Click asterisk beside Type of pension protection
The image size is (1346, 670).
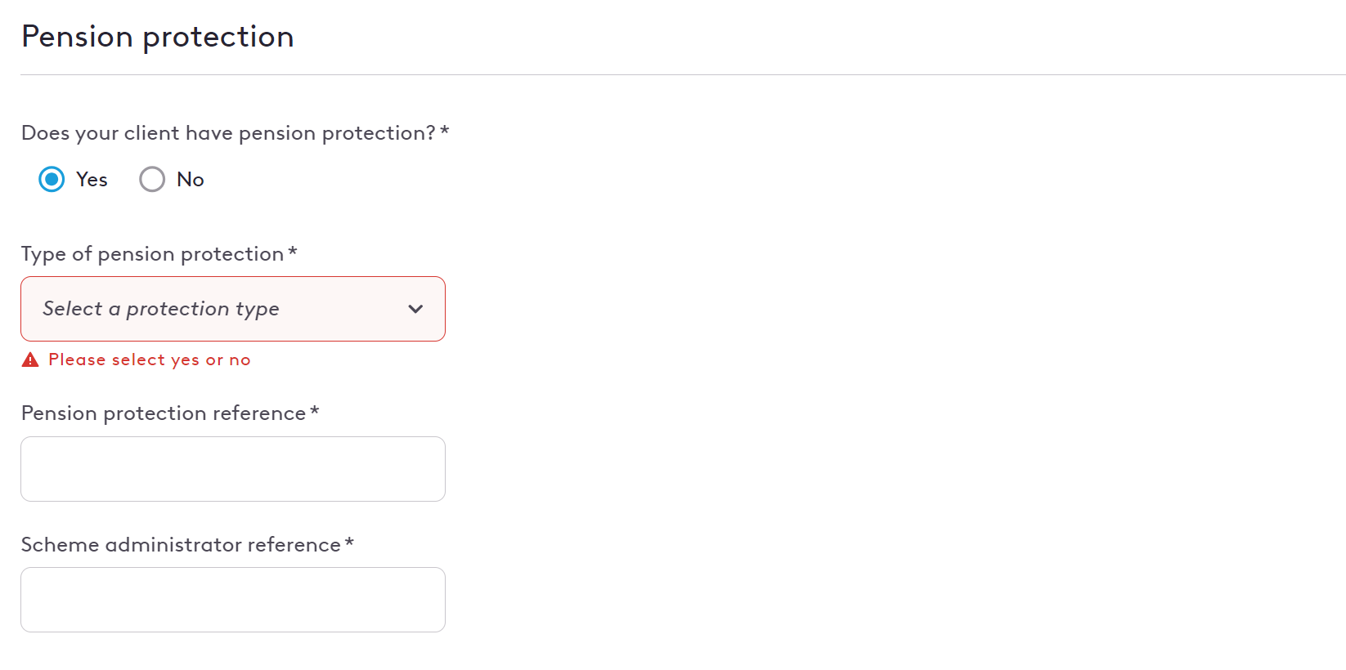[x=293, y=252]
